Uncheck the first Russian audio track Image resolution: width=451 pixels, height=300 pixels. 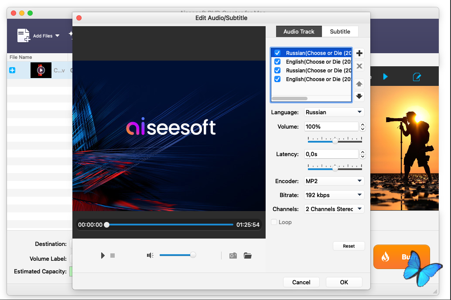[x=277, y=53]
